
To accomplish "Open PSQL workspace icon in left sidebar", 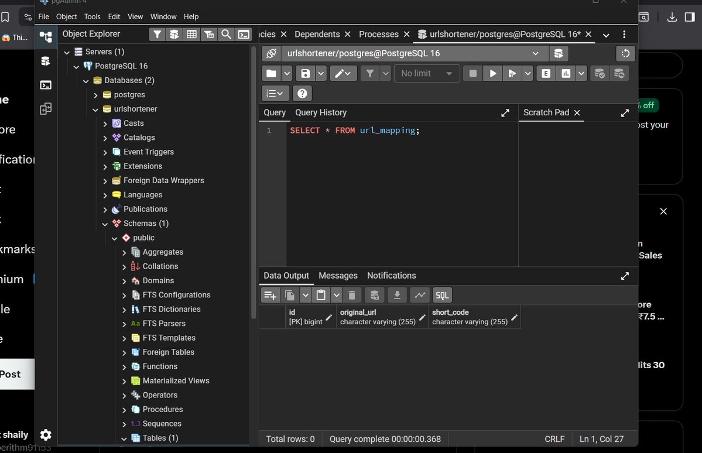I will pyautogui.click(x=46, y=85).
